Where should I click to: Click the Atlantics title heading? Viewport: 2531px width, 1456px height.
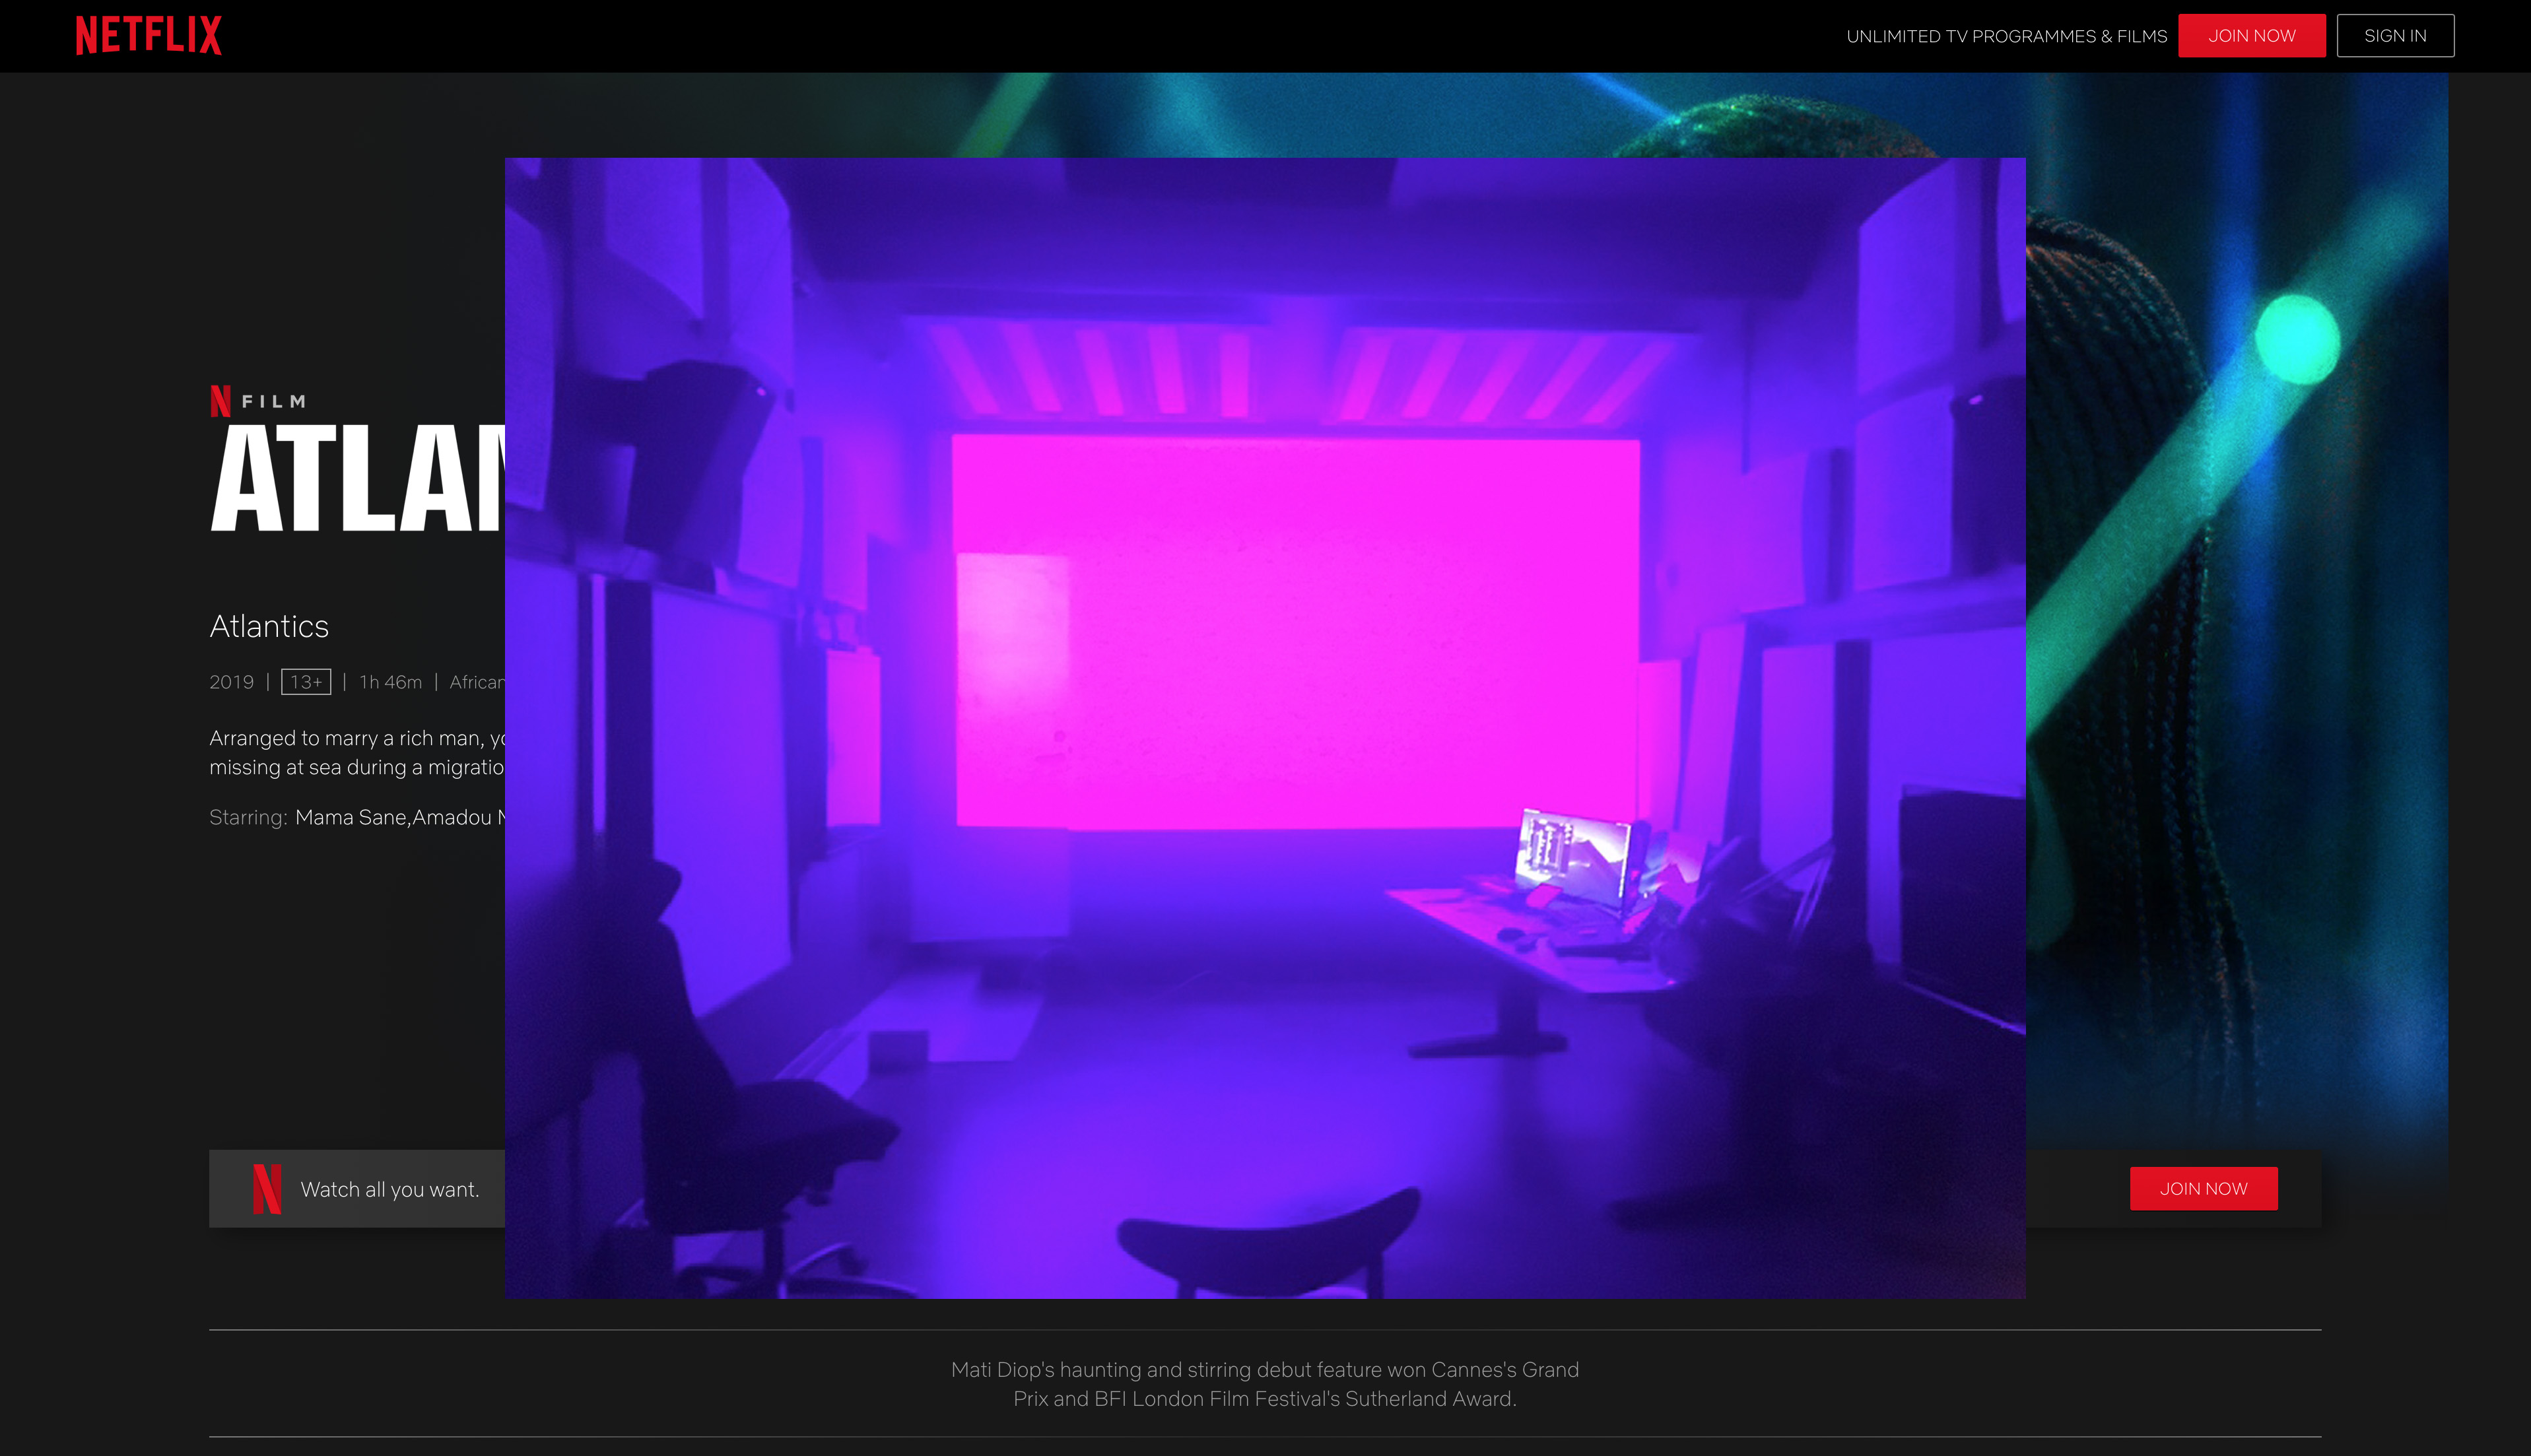269,626
